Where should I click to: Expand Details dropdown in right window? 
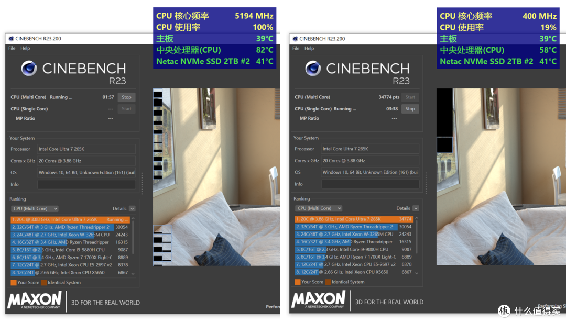pos(416,208)
